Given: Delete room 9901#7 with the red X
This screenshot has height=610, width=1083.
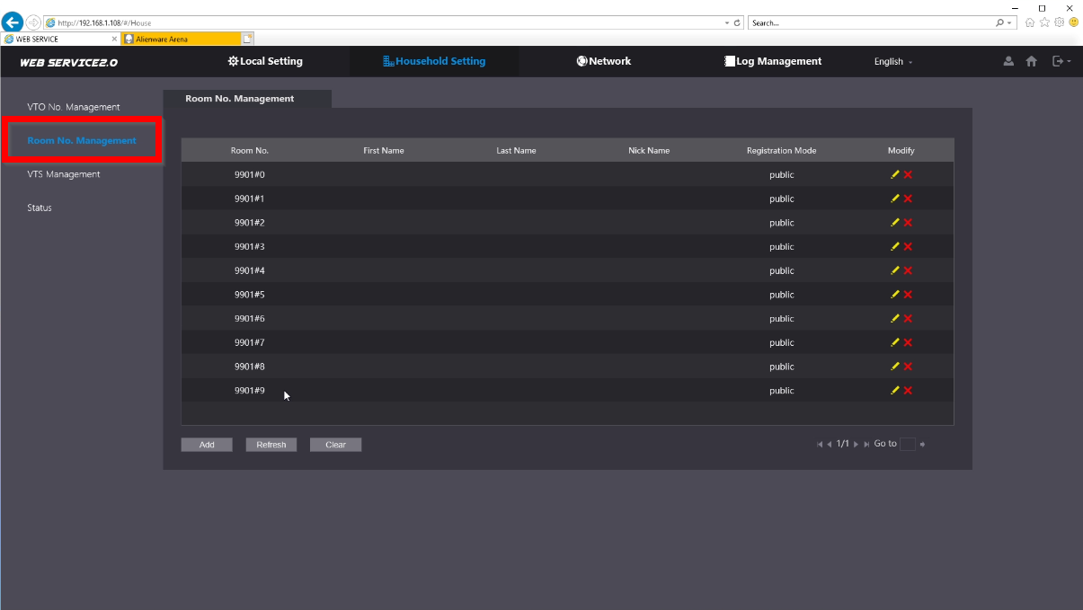Looking at the screenshot, I should coord(908,342).
